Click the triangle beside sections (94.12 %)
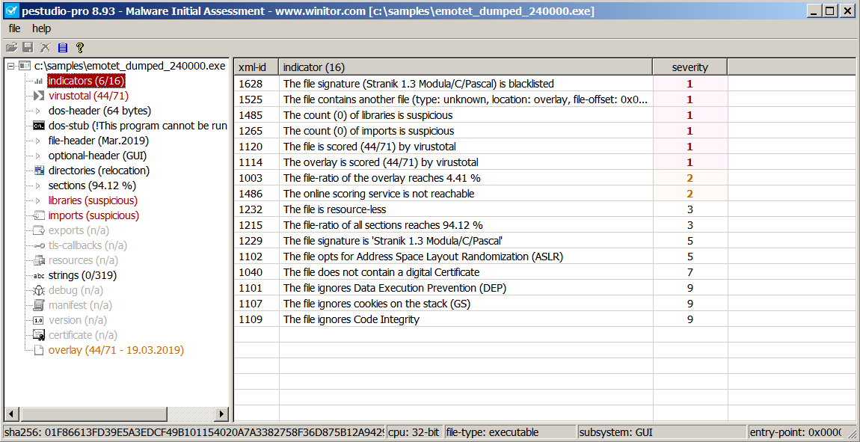The image size is (860, 442). [38, 185]
